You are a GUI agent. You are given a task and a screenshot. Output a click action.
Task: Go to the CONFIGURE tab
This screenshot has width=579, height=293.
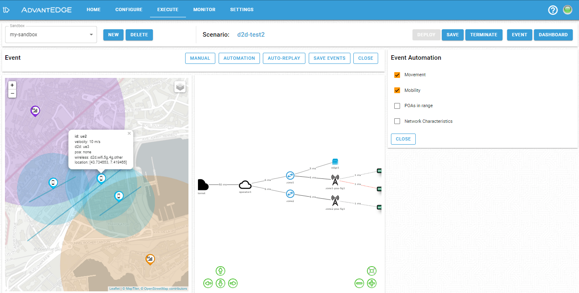coord(129,9)
